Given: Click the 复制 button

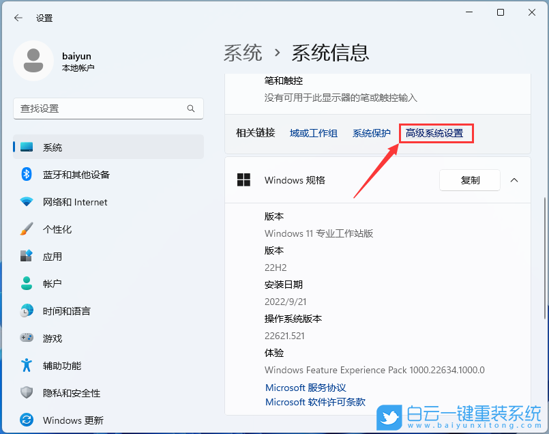Looking at the screenshot, I should click(469, 179).
